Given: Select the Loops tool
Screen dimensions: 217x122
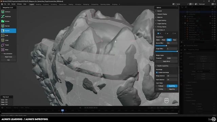Looking at the screenshot, I should point(8,40).
